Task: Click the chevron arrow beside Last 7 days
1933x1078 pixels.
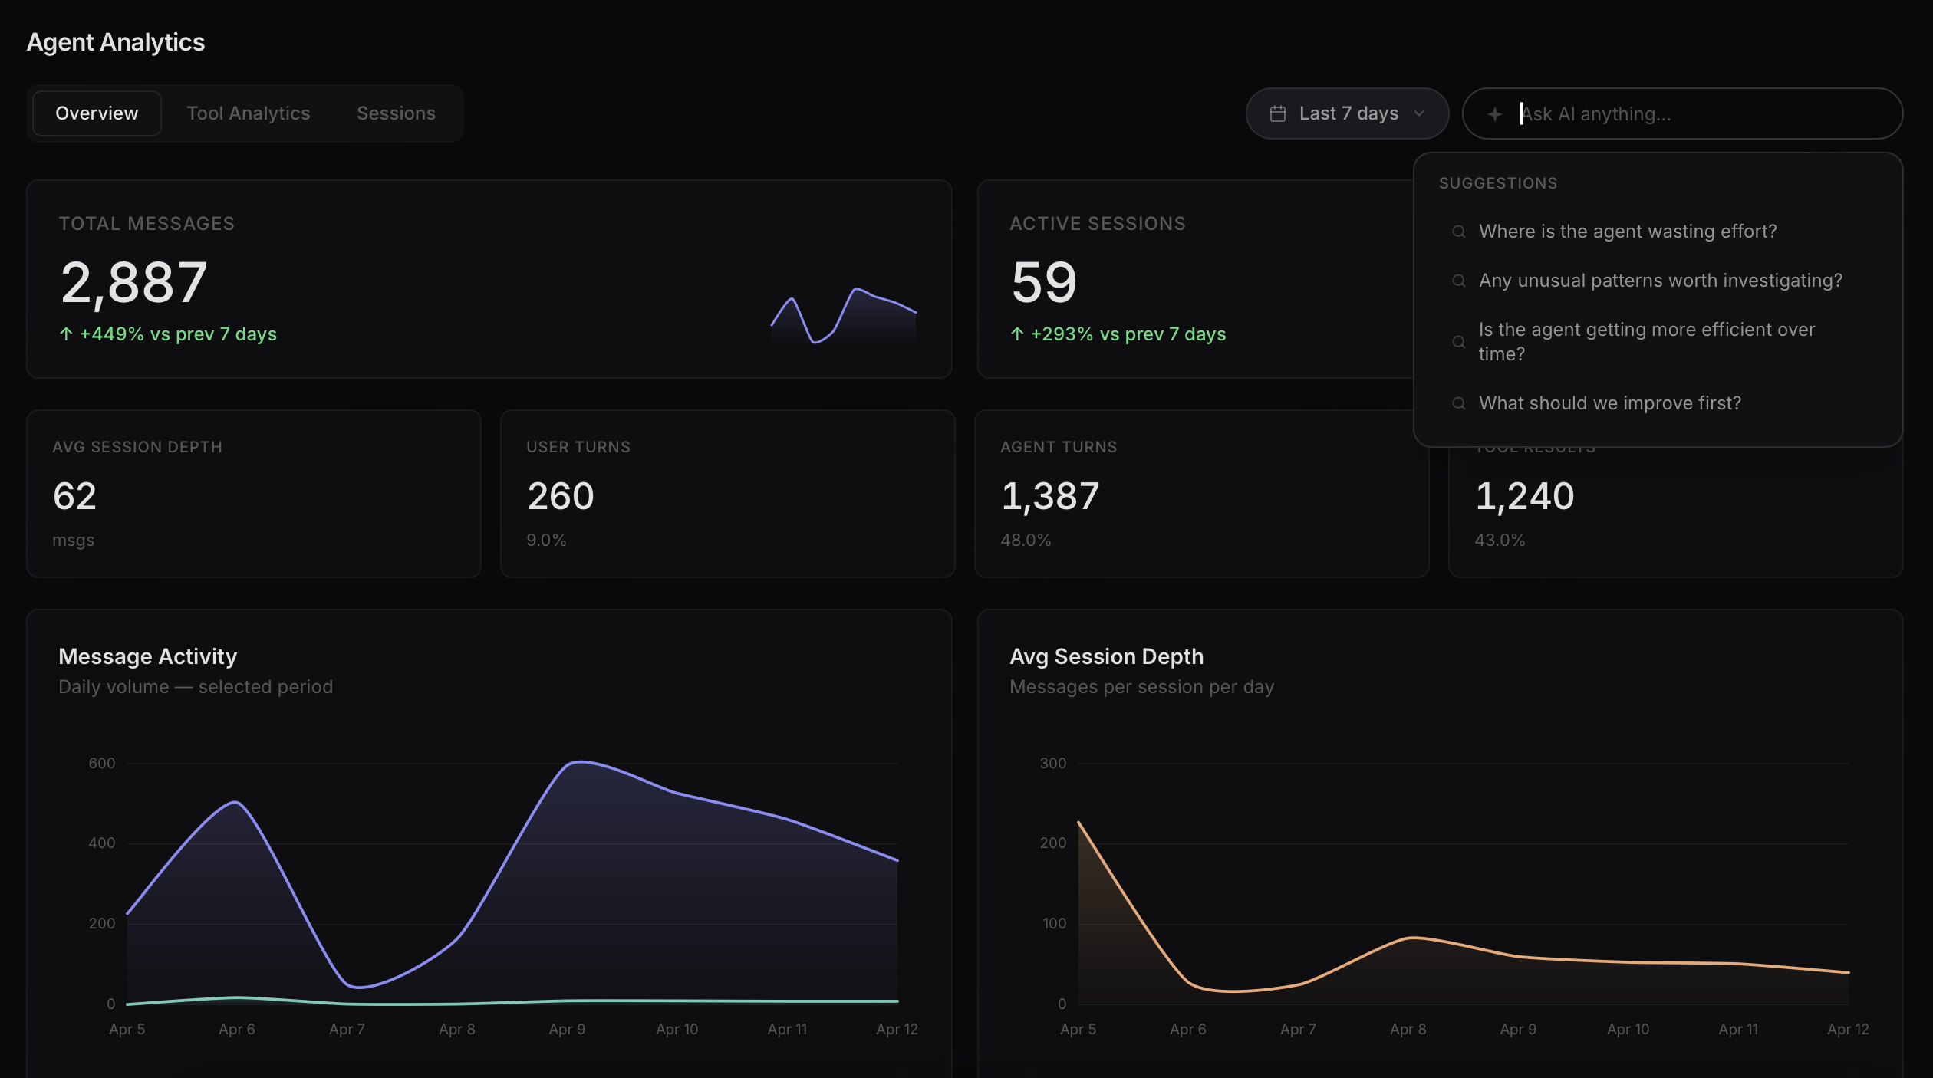Action: click(1419, 113)
